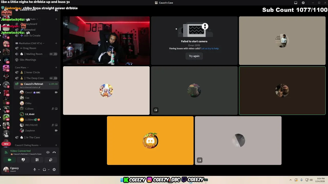Open the 00 21 user limit badge on Waiting Room
This screenshot has width=328, height=184.
tap(53, 54)
